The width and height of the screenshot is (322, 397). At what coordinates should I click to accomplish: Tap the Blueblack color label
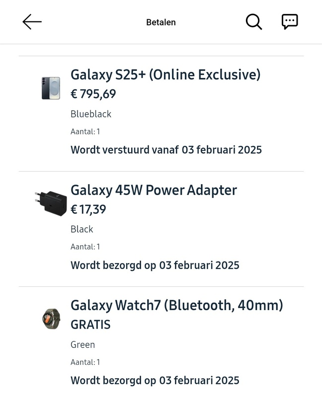(x=91, y=114)
